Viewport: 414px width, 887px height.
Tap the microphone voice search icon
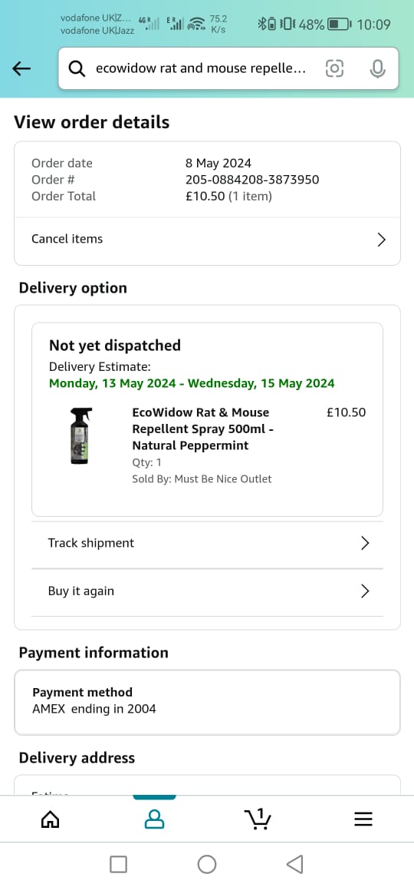(377, 69)
